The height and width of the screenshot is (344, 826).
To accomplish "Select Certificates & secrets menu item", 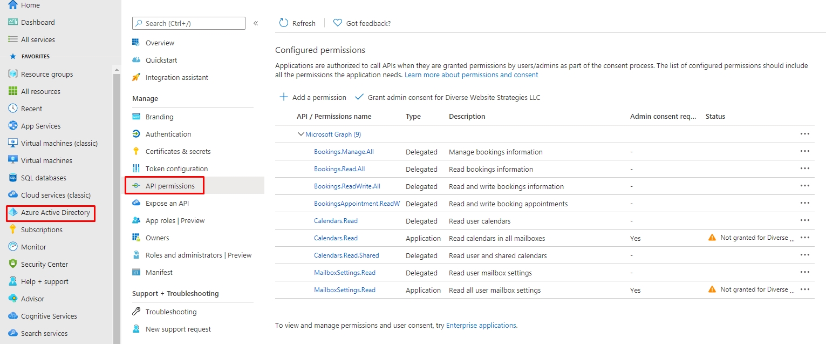I will coord(178,151).
